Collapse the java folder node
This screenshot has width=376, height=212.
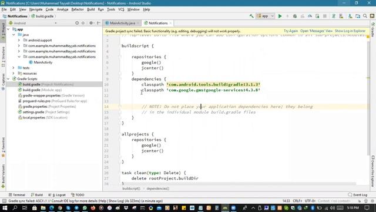coord(14,35)
